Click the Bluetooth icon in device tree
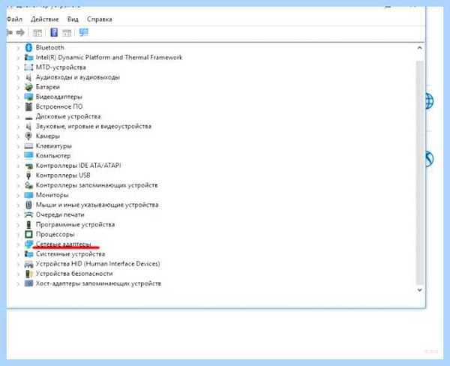Screen dimensions: 450x366 pos(28,47)
